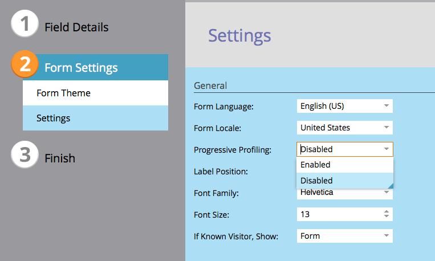Open Form Theme submenu item
The image size is (435, 261).
click(x=63, y=93)
